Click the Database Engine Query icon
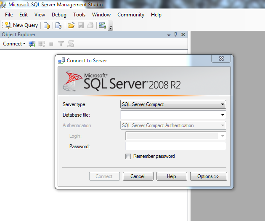Viewport: 265px width, 221px height. pos(47,25)
